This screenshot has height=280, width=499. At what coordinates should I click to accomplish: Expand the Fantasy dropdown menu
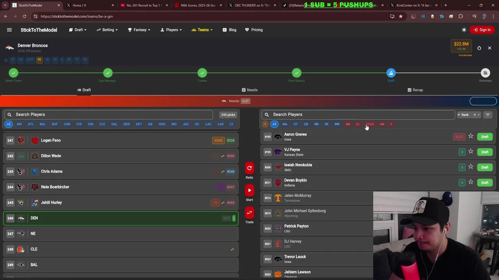(x=139, y=30)
